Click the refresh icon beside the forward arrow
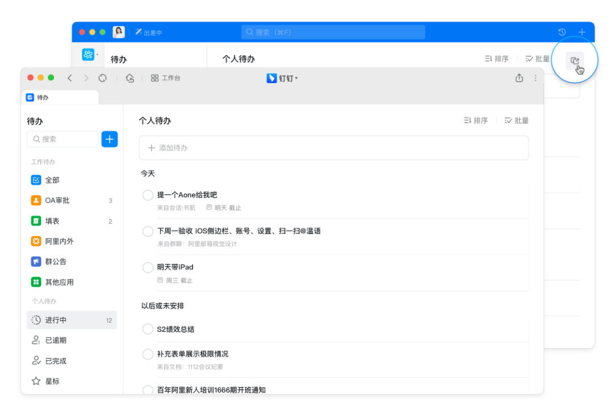Viewport: 615px width, 416px height. [102, 78]
